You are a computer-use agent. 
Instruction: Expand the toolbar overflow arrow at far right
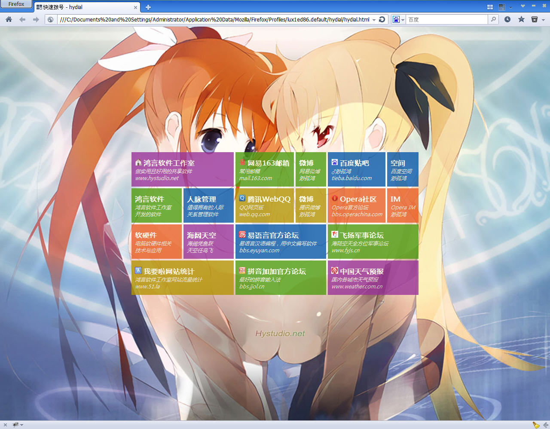click(544, 20)
